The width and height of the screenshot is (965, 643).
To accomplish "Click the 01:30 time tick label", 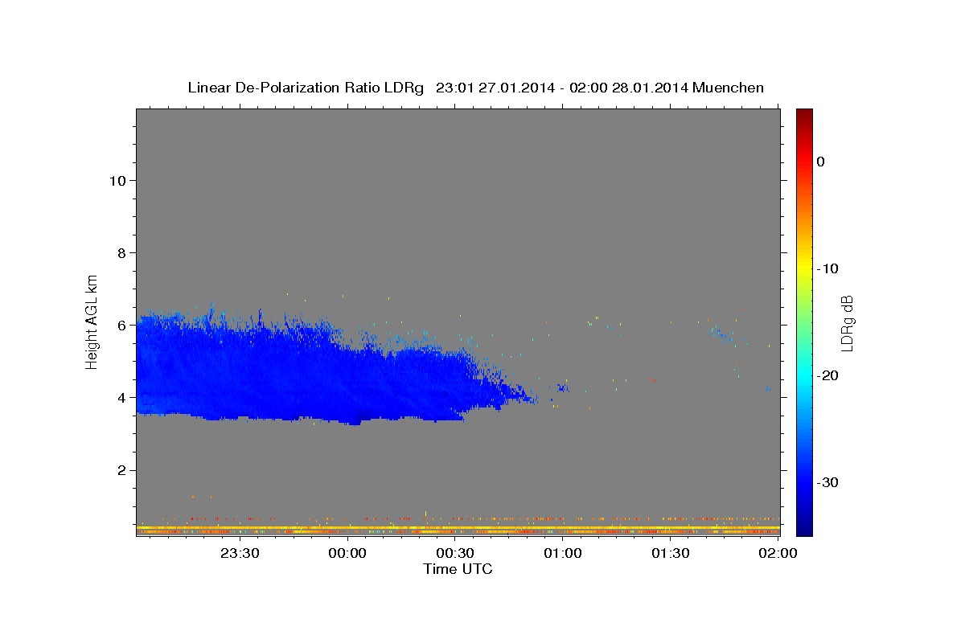I will [x=671, y=553].
